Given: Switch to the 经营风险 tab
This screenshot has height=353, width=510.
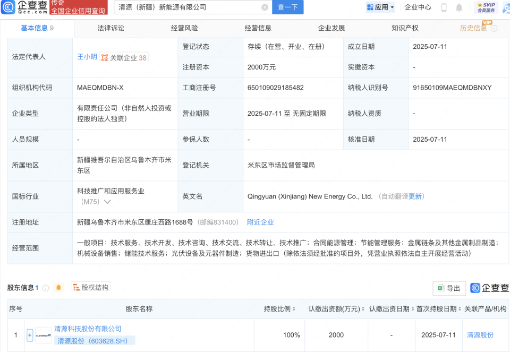Looking at the screenshot, I should [x=184, y=28].
